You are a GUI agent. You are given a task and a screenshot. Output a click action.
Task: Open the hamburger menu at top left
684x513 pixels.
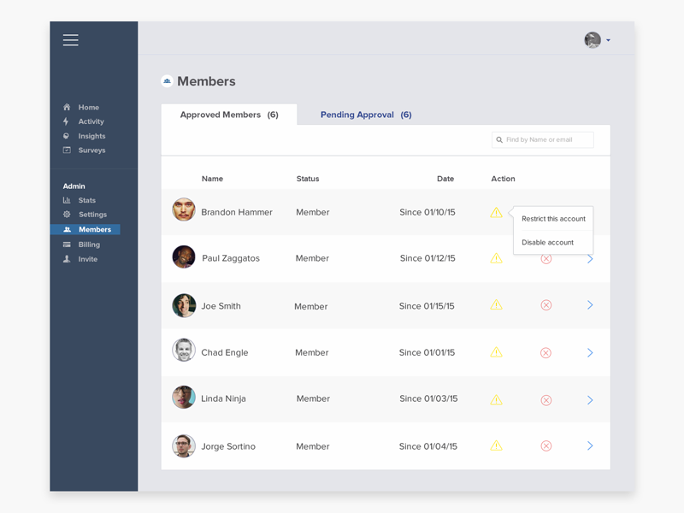click(70, 39)
